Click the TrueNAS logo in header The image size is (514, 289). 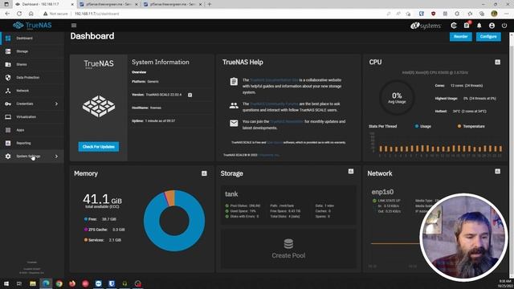[32, 25]
